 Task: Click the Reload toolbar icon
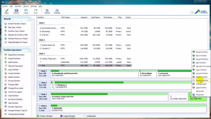coord(47,11)
